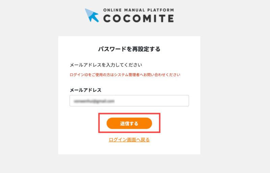Click the パスワードを再設定する heading
This screenshot has height=173, width=270.
(x=129, y=49)
